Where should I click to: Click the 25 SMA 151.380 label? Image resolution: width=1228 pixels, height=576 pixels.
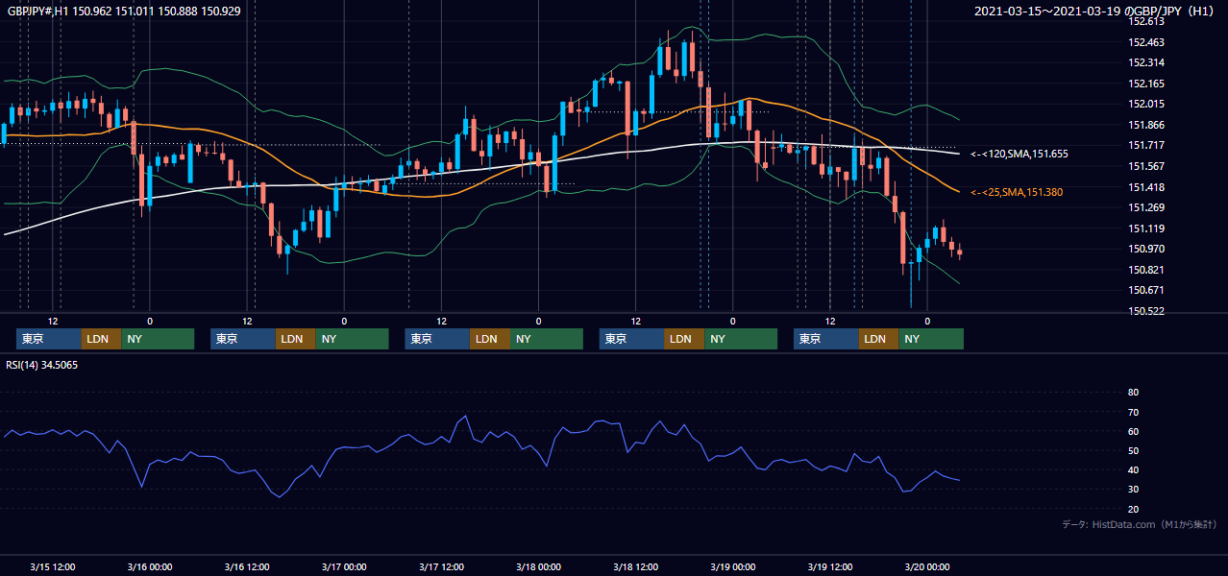tap(1017, 193)
